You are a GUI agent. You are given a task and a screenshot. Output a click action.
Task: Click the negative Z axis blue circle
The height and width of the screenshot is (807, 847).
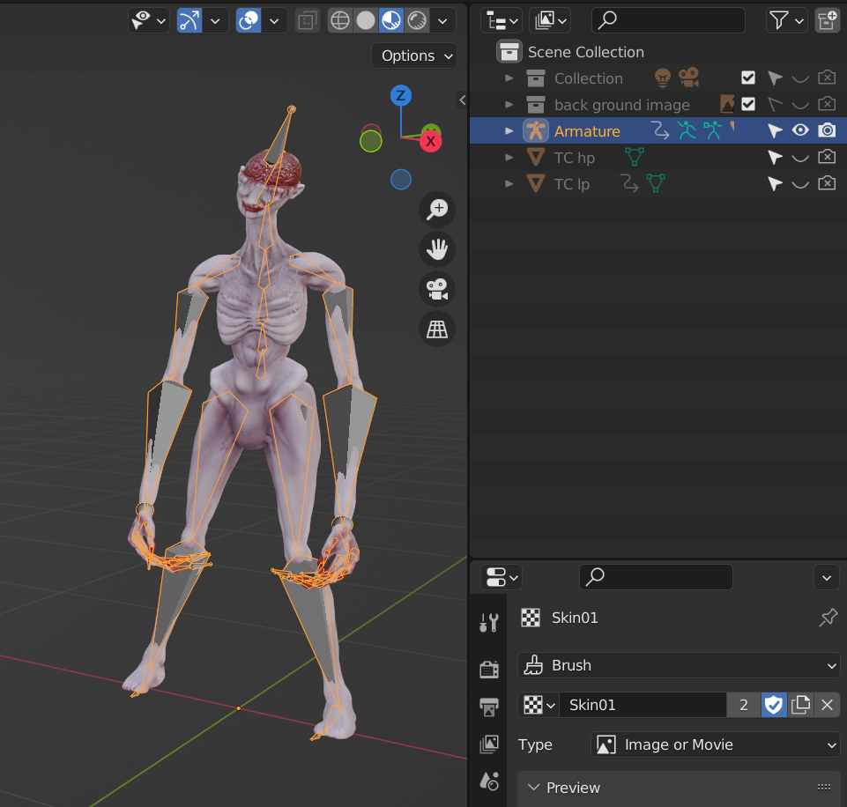click(x=401, y=179)
